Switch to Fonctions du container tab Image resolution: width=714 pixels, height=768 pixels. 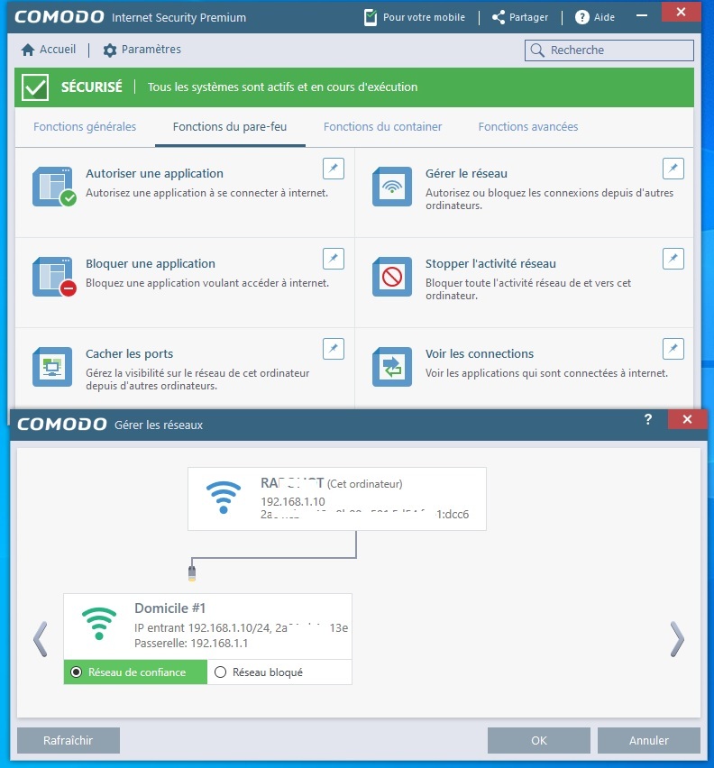coord(382,127)
